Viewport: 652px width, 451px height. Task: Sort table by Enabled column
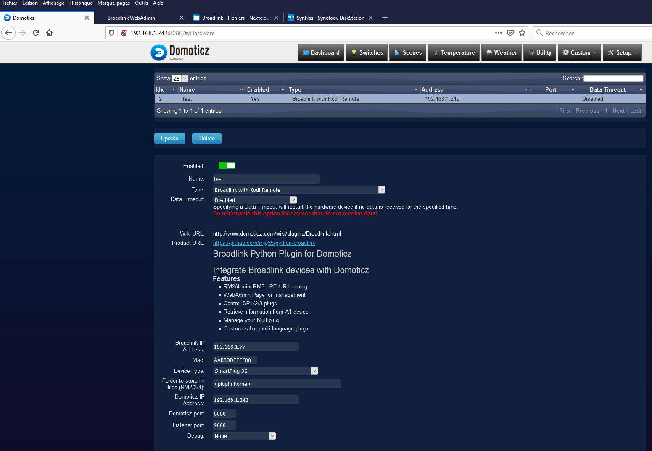pyautogui.click(x=266, y=89)
